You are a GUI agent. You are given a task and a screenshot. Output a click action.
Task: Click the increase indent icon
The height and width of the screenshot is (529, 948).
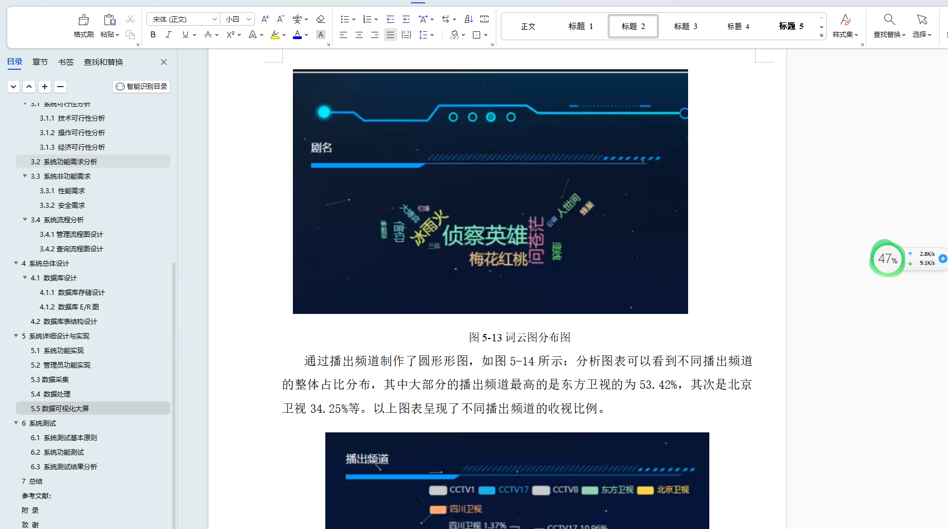tap(406, 19)
